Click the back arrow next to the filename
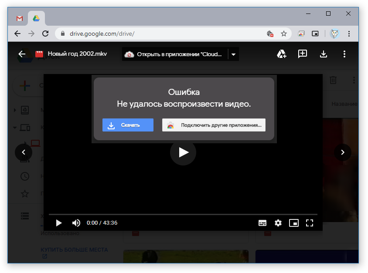368x273 pixels. pyautogui.click(x=22, y=54)
